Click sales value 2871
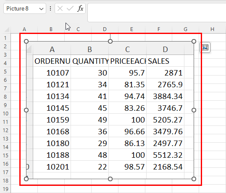This screenshot has height=193, width=226. pyautogui.click(x=173, y=73)
